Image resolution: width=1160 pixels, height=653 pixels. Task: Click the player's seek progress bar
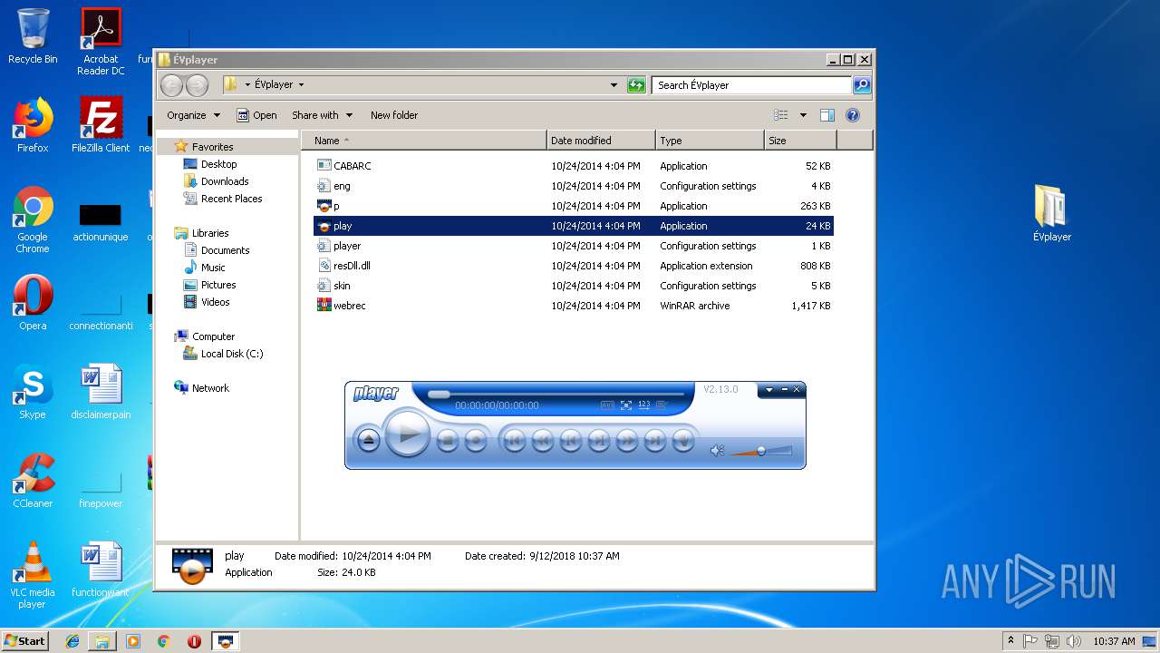coord(556,395)
